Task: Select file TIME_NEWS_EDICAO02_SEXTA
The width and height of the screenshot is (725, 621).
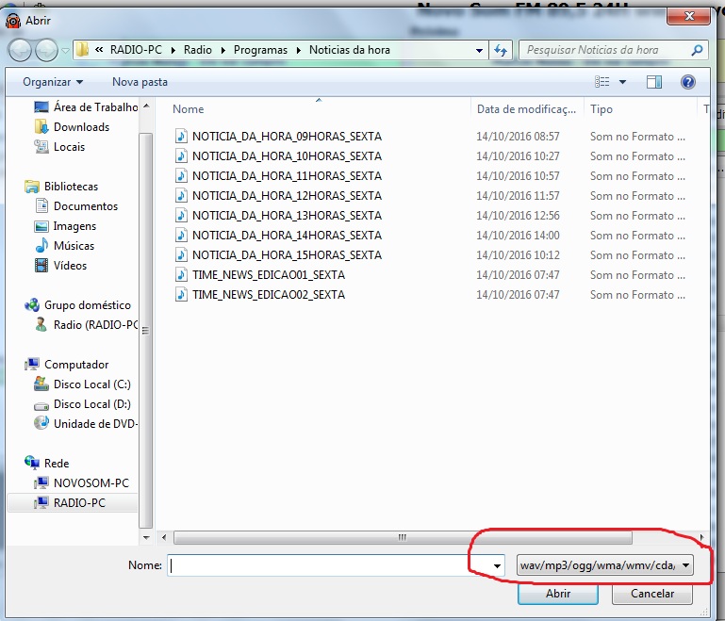Action: 268,295
